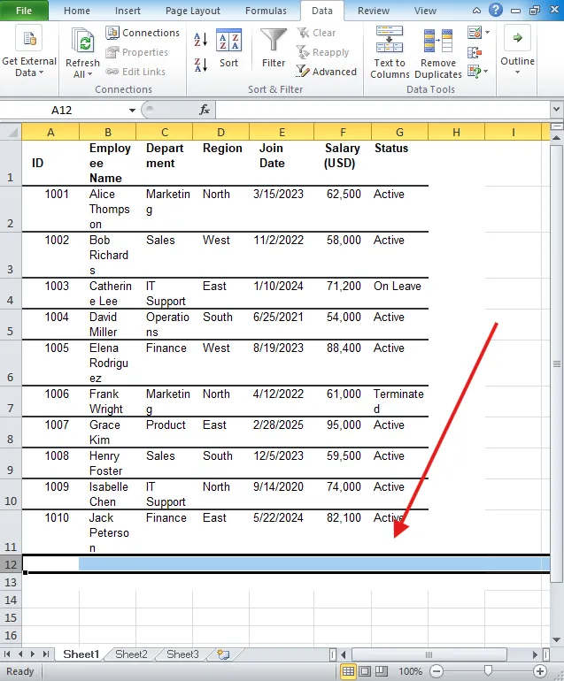Click Refresh All icon
This screenshot has height=681, width=564.
click(x=82, y=42)
